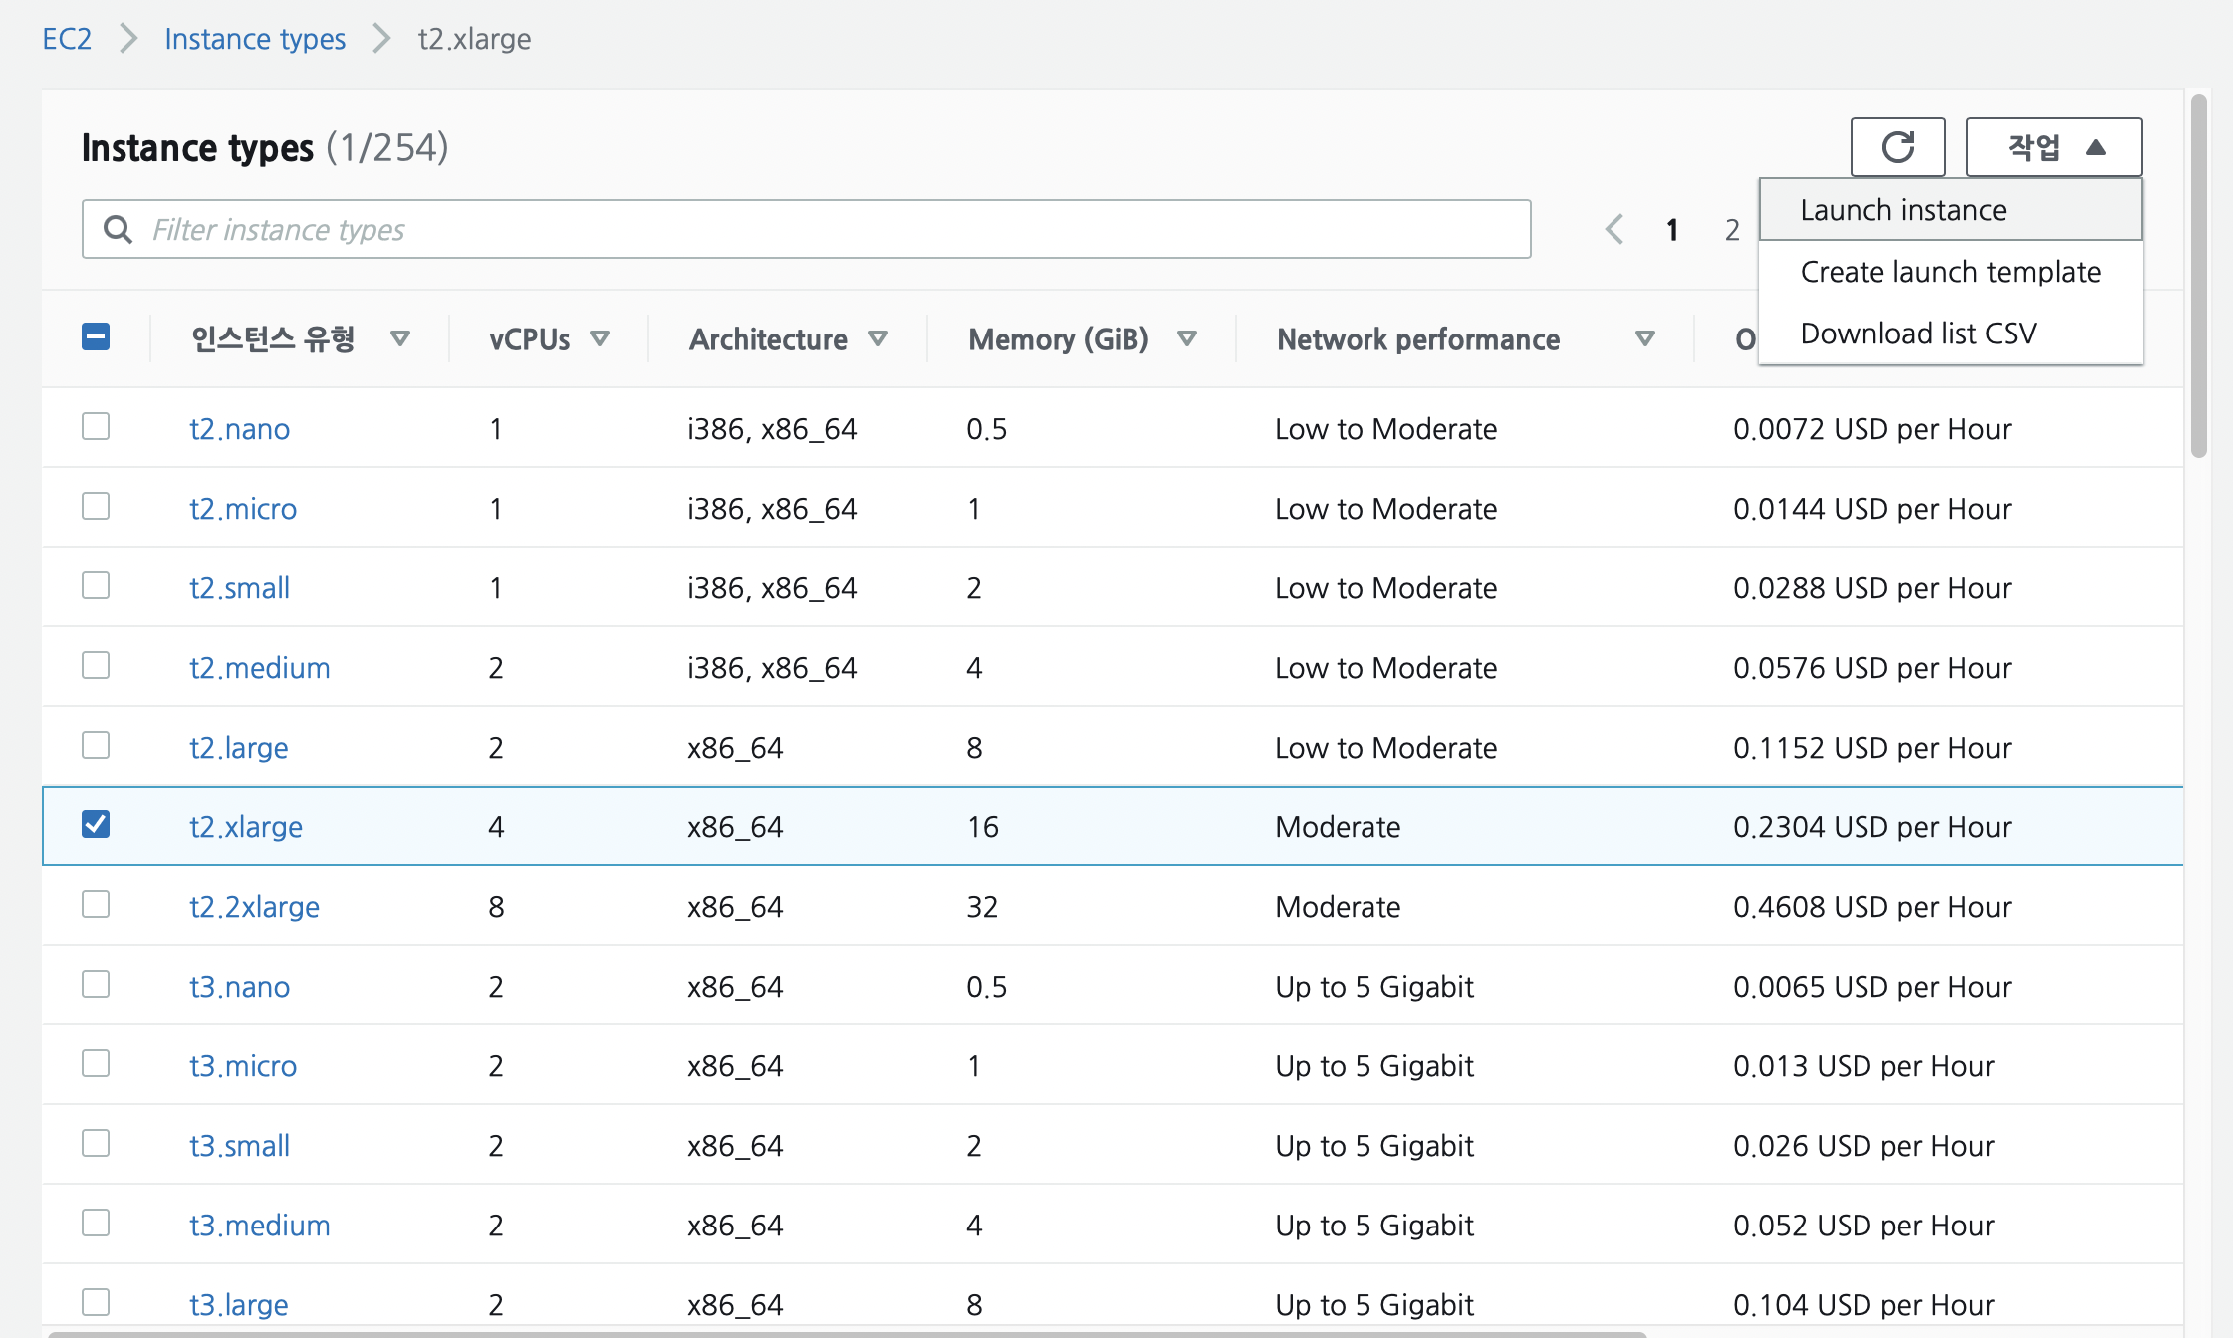Sort by 인스턴스 유형 column arrow

pos(400,339)
